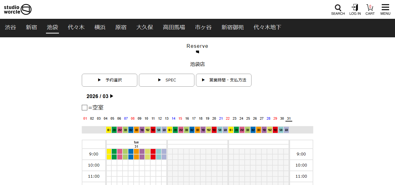Select room 601 in the lavender room header

[x=164, y=130]
